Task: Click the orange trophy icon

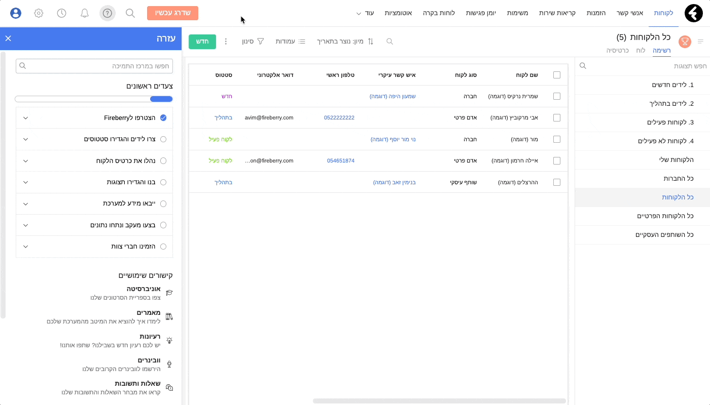Action: (685, 42)
